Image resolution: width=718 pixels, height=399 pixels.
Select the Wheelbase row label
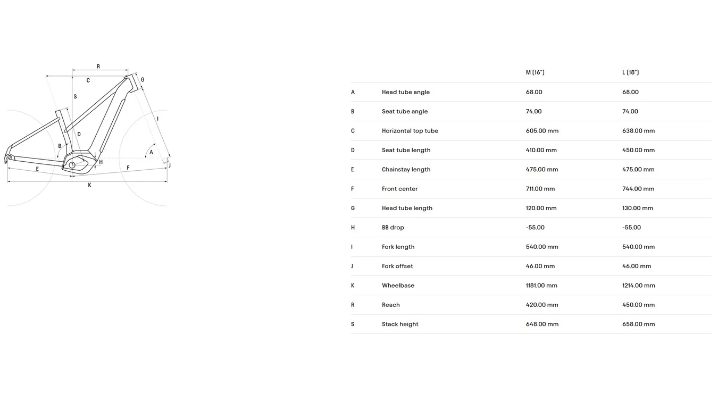coord(398,286)
